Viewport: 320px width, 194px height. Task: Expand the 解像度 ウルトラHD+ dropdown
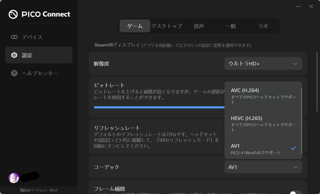click(263, 63)
